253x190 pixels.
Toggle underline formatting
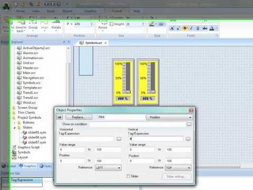(x=198, y=28)
